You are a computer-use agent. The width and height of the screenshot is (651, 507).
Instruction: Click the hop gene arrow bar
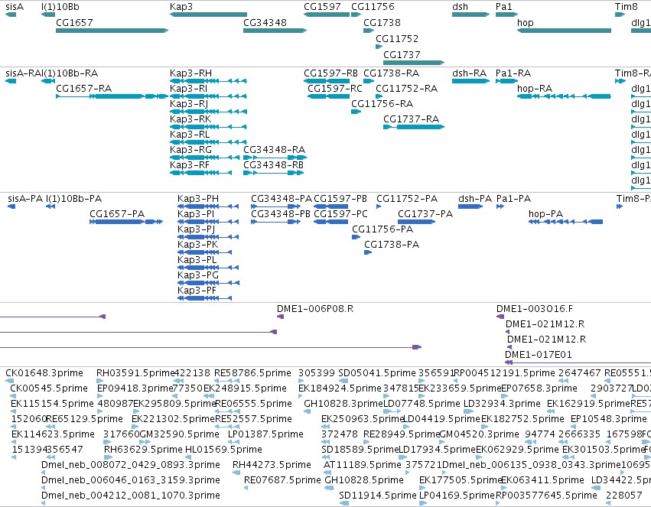pos(564,31)
